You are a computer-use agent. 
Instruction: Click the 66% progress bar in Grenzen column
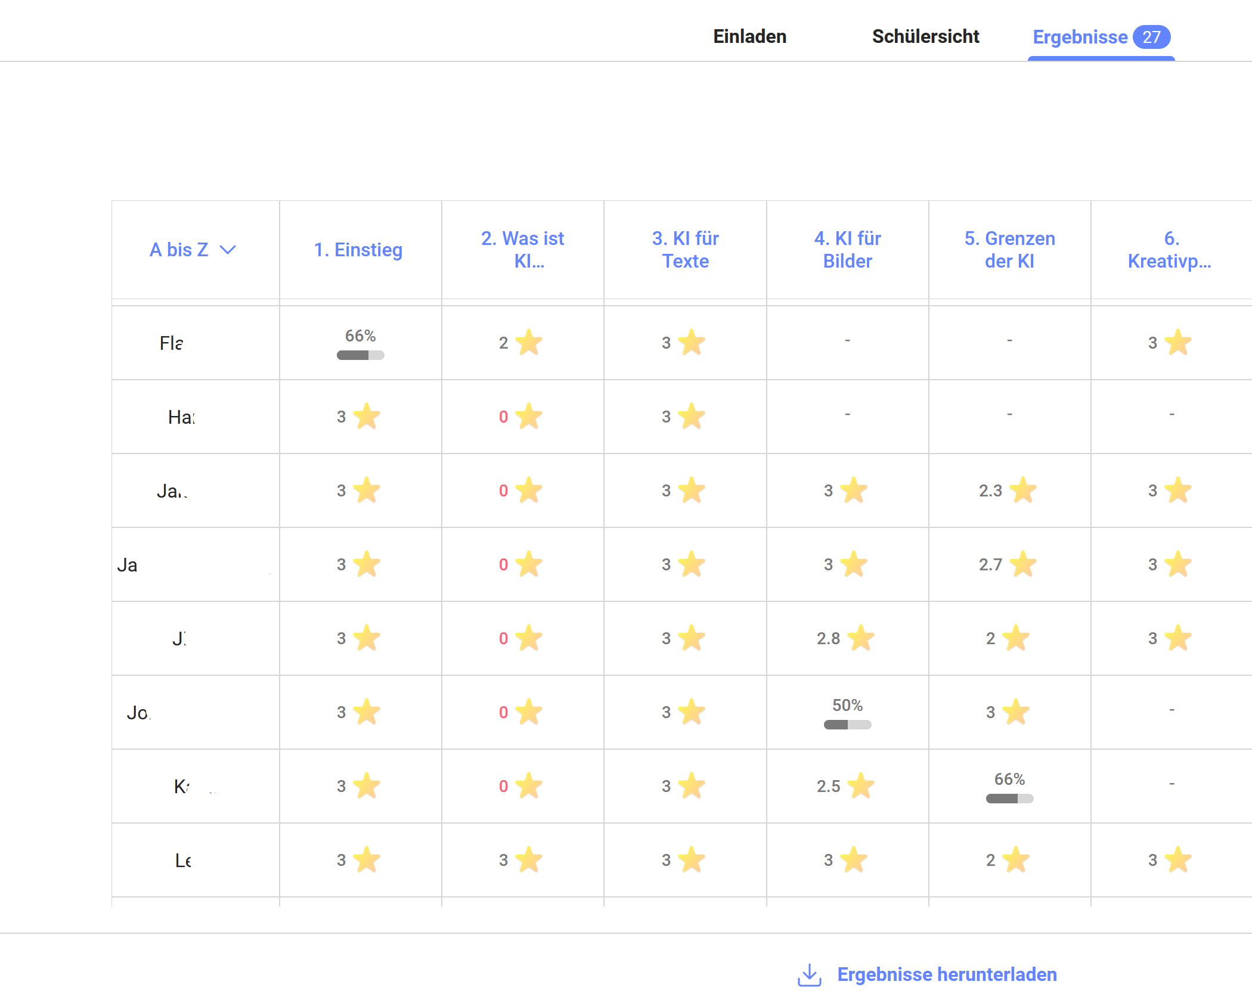1009,799
